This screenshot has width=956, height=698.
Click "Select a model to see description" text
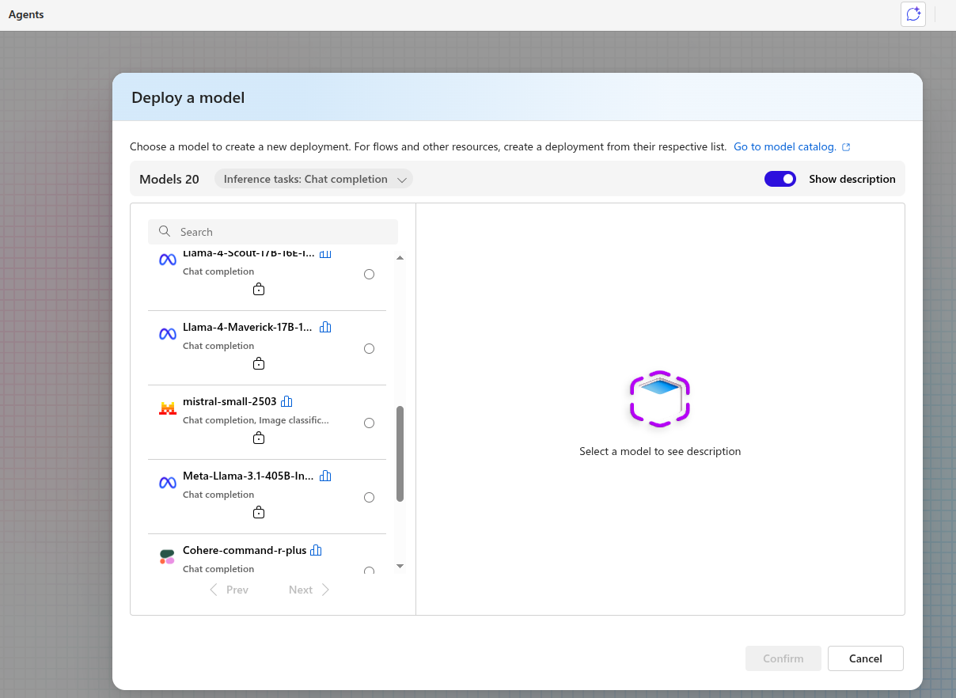point(660,451)
